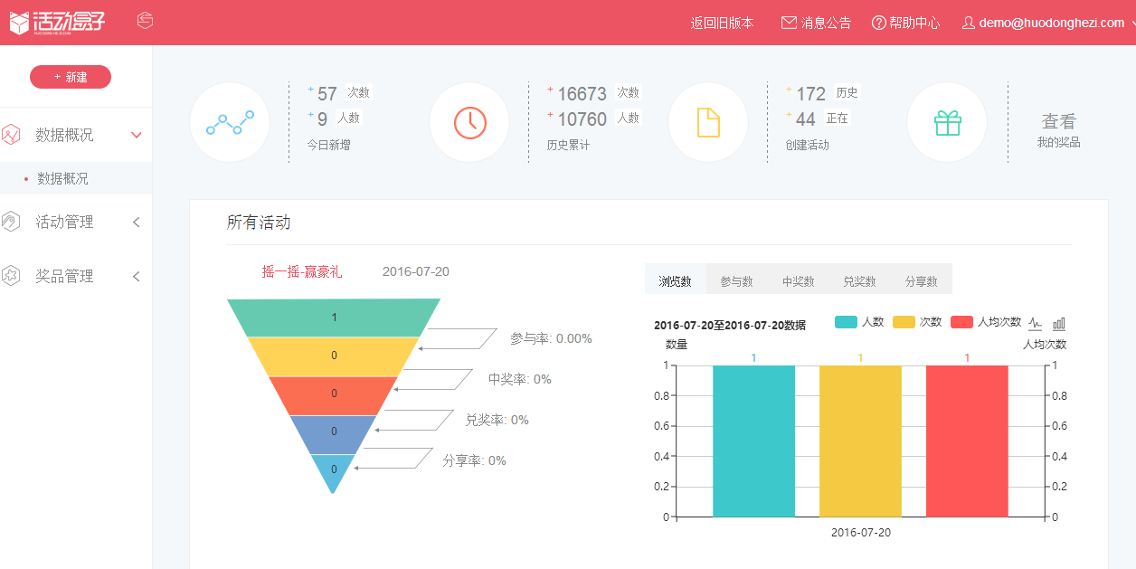Click the 活动管理 sidebar icon
This screenshot has width=1136, height=569.
(x=11, y=222)
